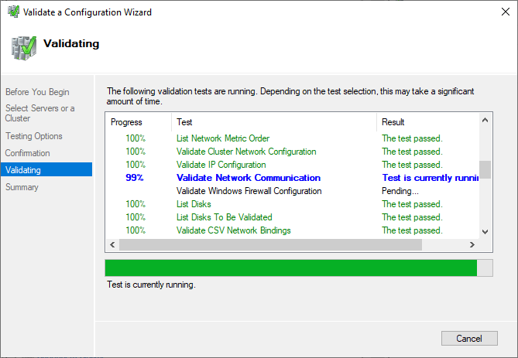Open the Confirmation step

[28, 153]
